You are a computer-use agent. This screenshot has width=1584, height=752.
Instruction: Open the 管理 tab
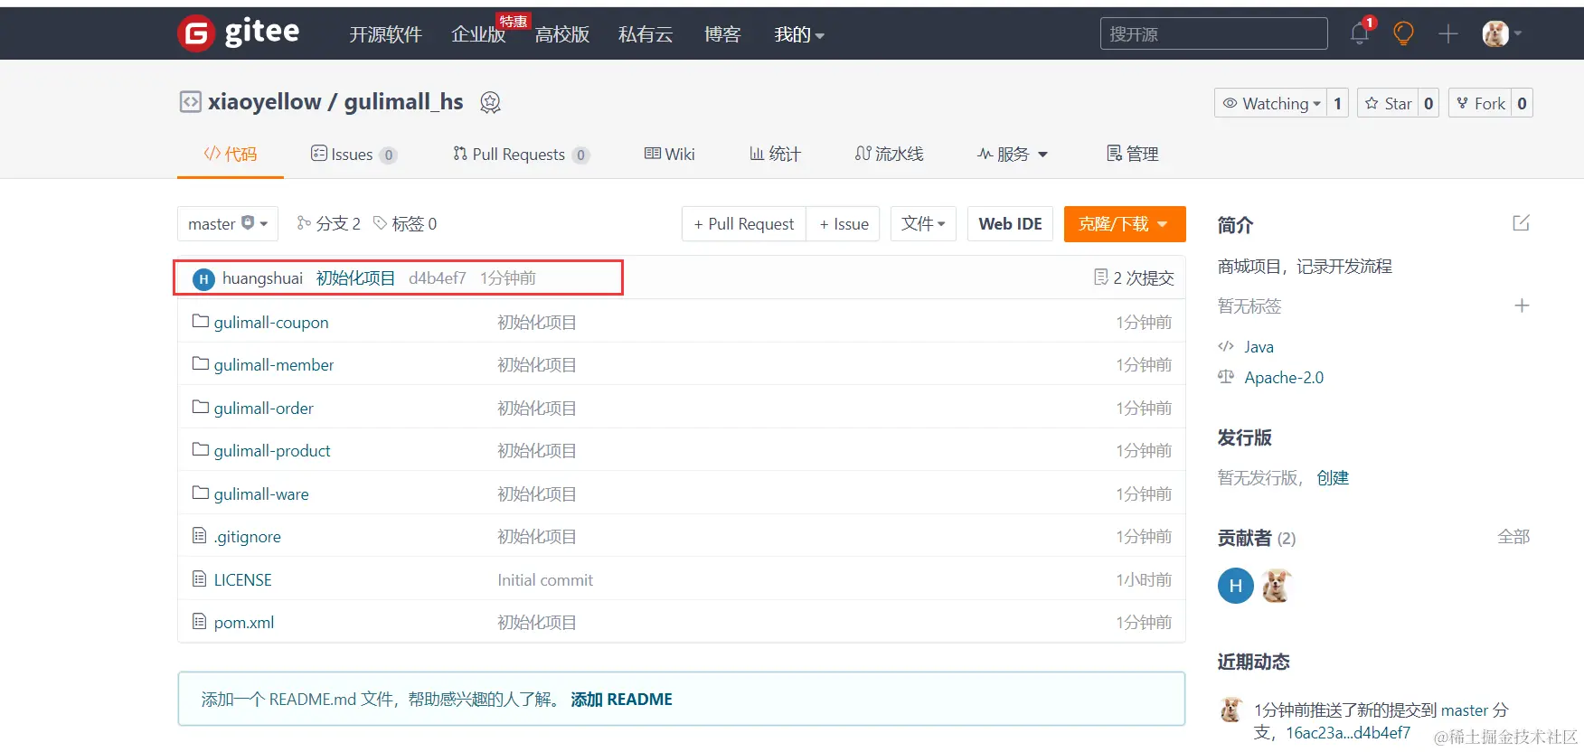(1132, 154)
